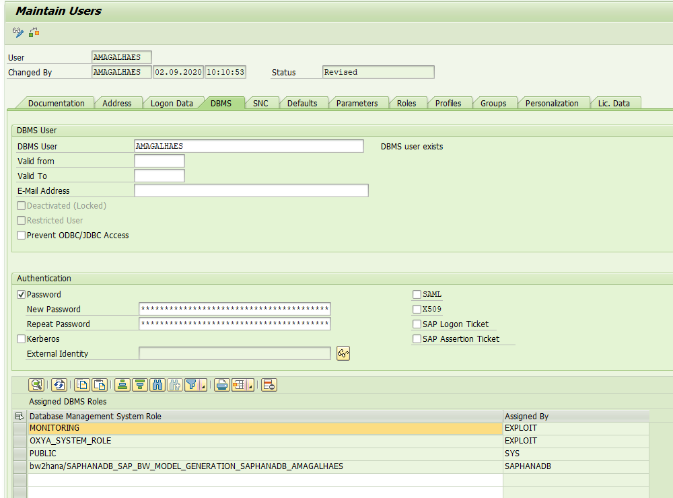Click the Status field showing Revised

[x=378, y=72]
